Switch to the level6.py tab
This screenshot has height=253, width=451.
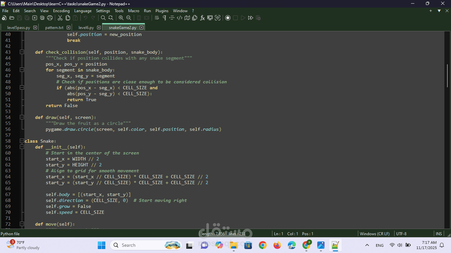[86, 28]
